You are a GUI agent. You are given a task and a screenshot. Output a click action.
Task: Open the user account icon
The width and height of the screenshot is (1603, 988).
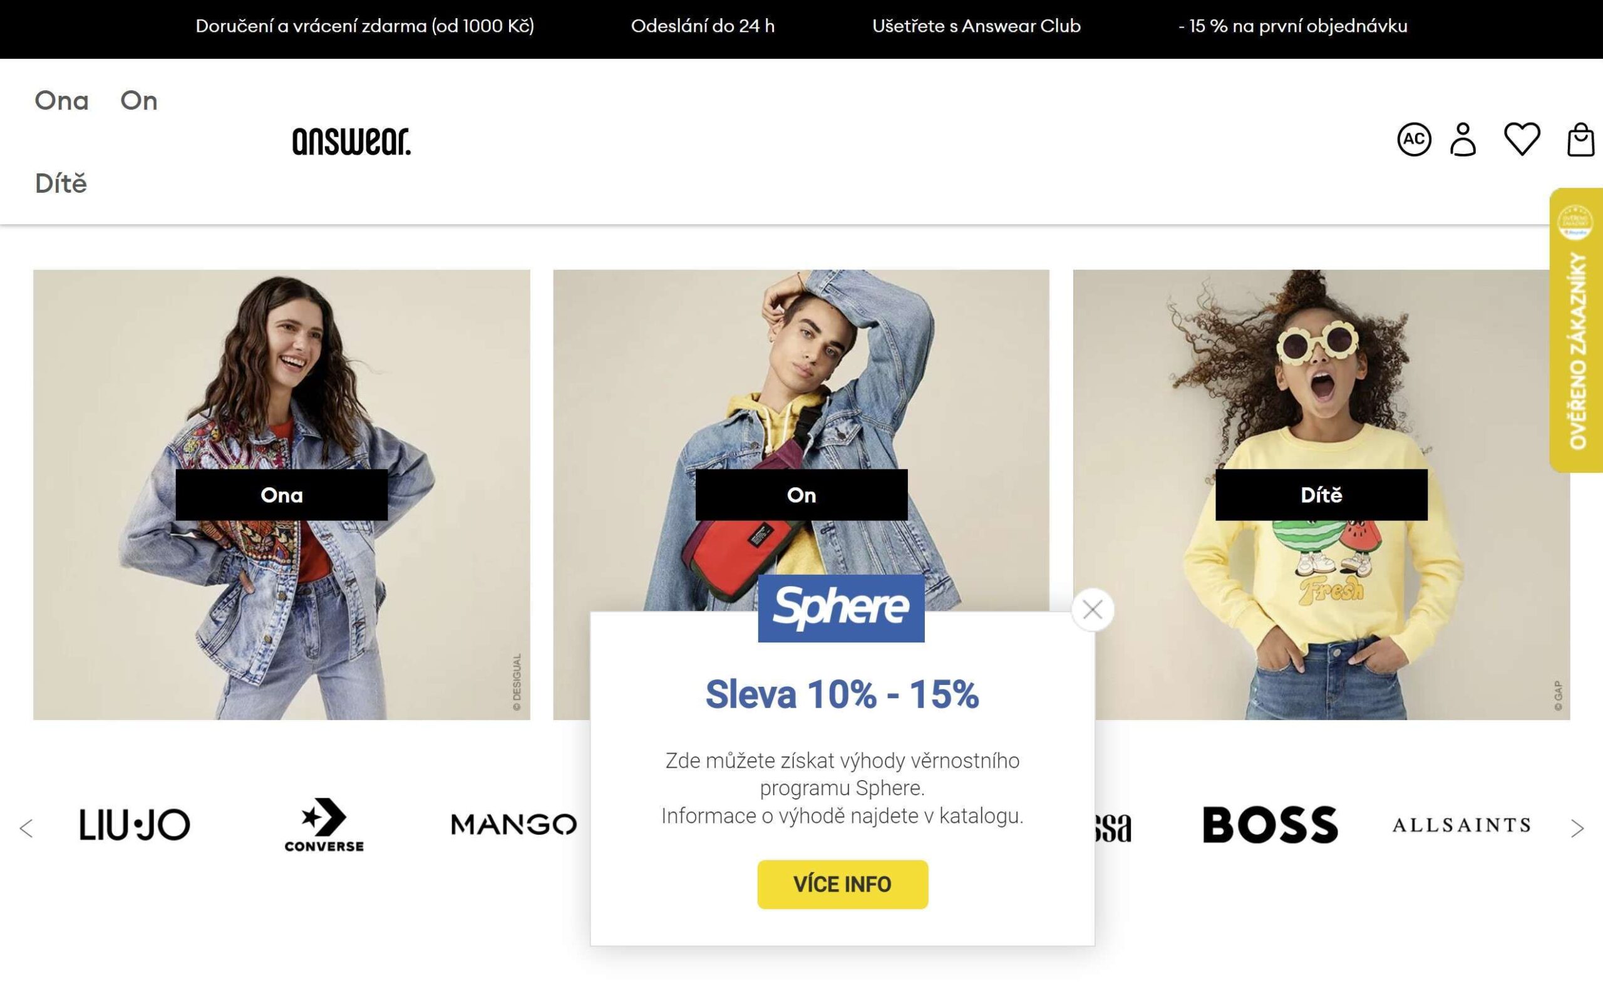(x=1463, y=139)
